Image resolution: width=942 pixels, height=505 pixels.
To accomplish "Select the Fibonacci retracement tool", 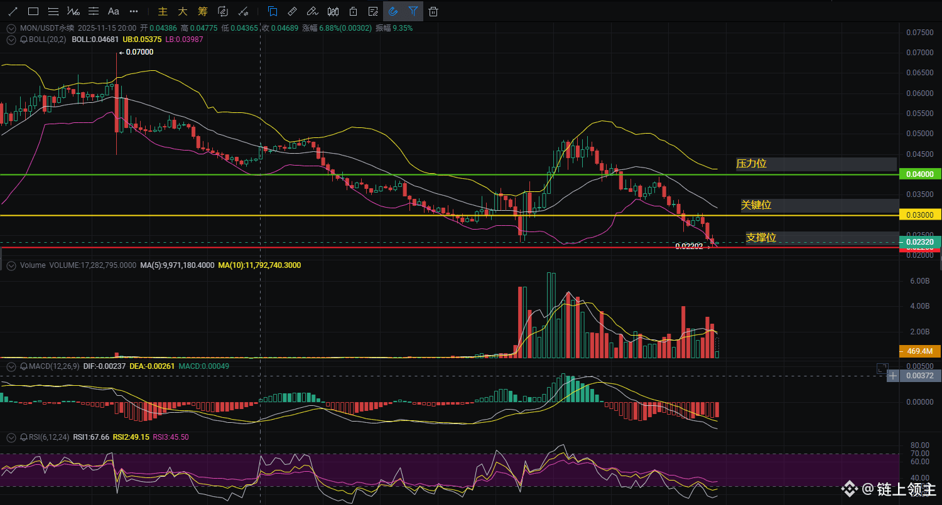I will [x=53, y=11].
